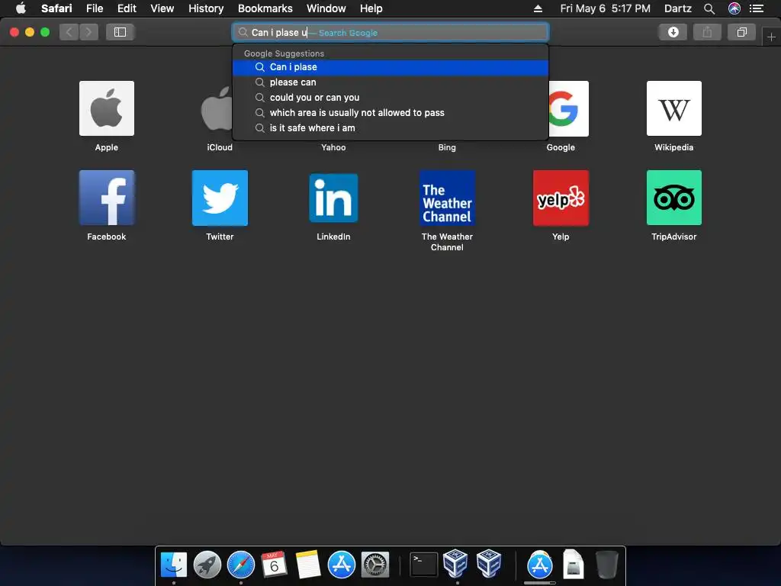The height and width of the screenshot is (586, 781).
Task: Open the File menu
Action: tap(95, 8)
